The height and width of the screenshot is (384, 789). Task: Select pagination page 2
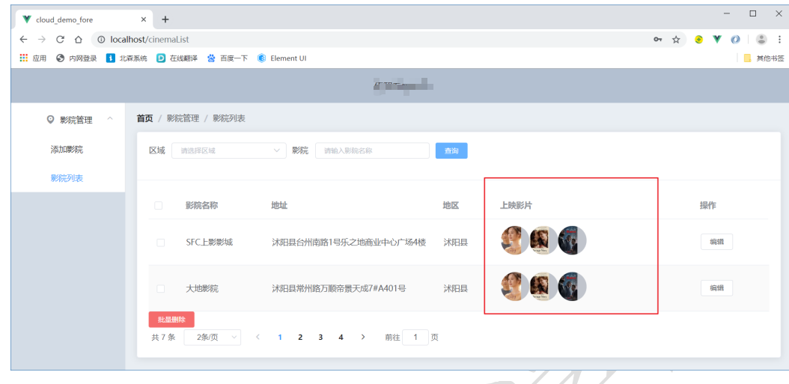[300, 337]
